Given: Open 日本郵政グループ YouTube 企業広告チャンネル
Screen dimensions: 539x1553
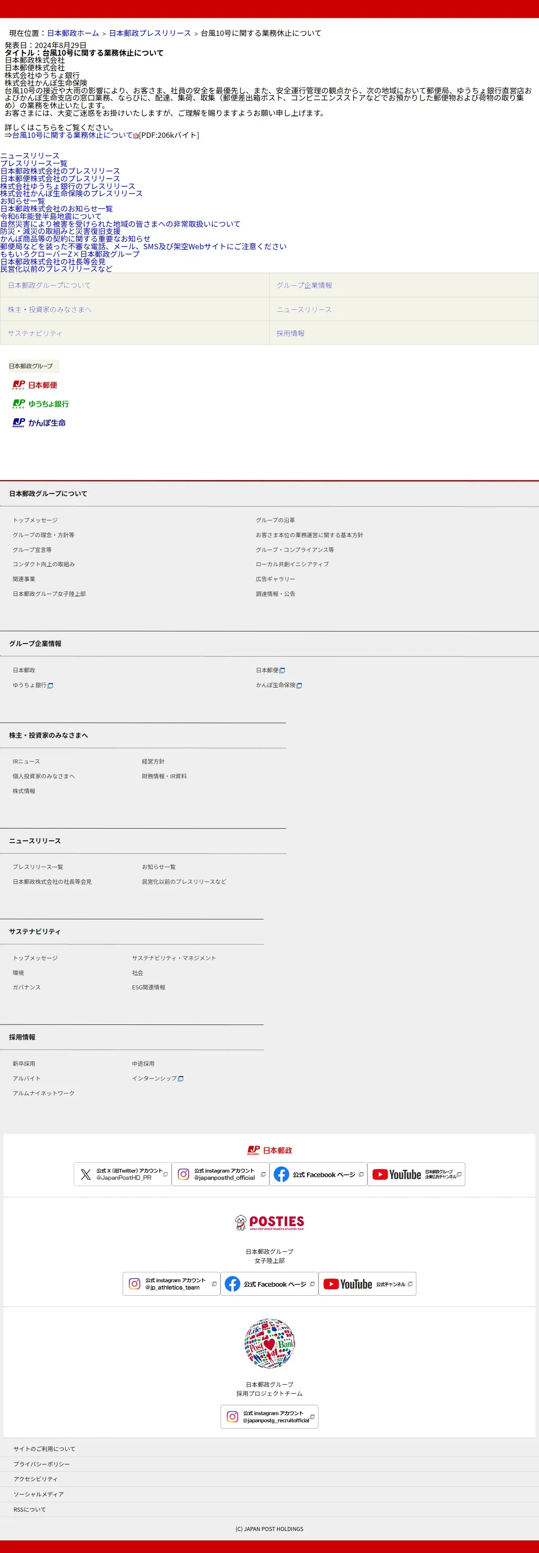Looking at the screenshot, I should pos(416,1174).
